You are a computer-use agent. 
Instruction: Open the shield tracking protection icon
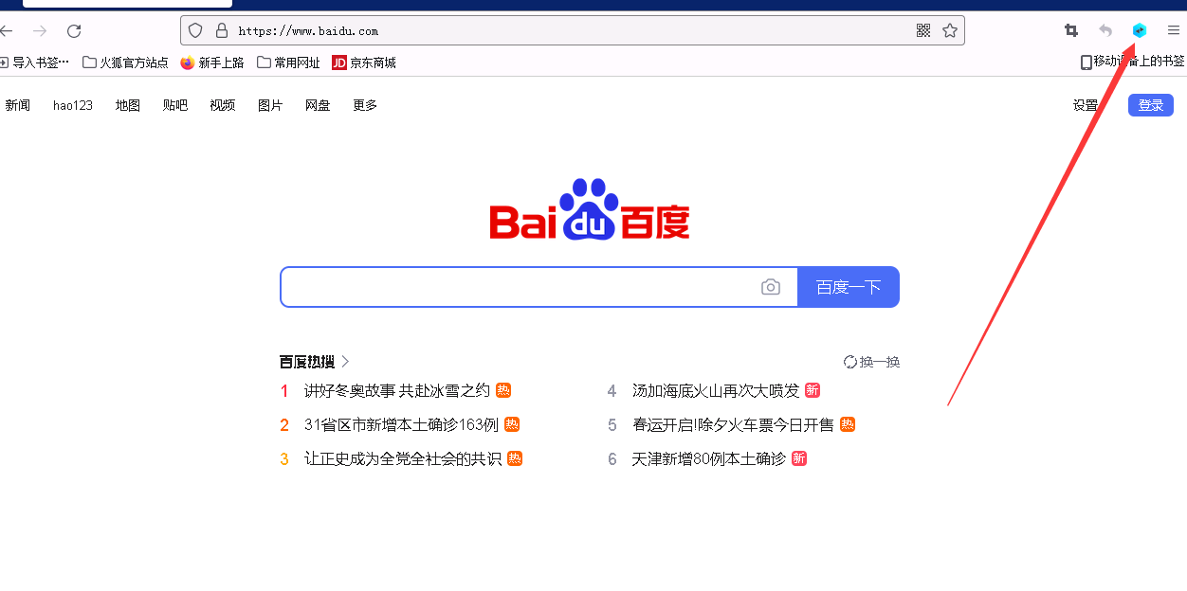point(195,30)
